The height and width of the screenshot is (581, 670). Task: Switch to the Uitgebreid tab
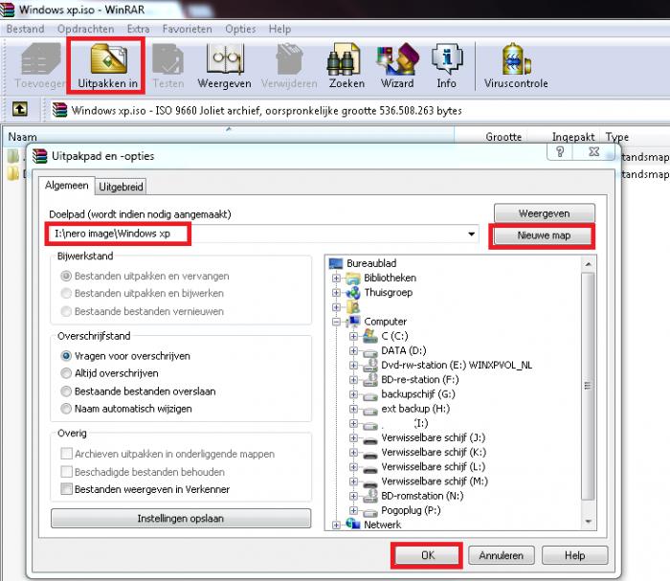click(121, 187)
